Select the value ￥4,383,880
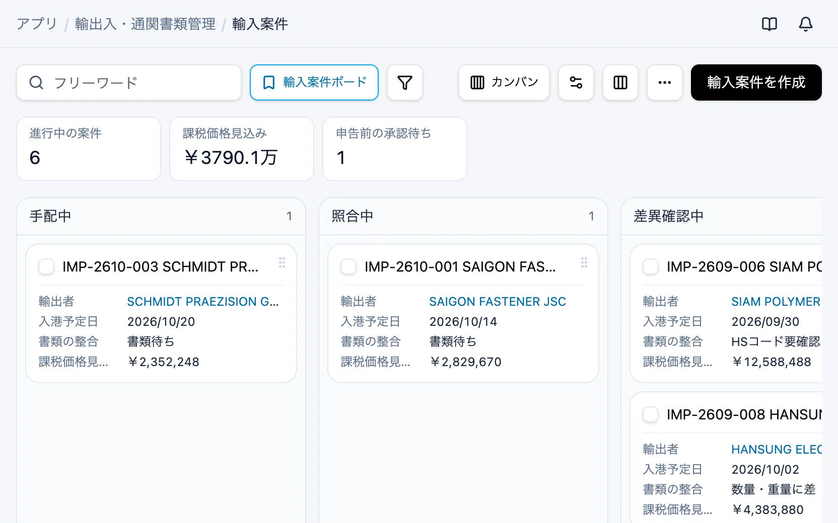This screenshot has height=523, width=838. [x=767, y=509]
